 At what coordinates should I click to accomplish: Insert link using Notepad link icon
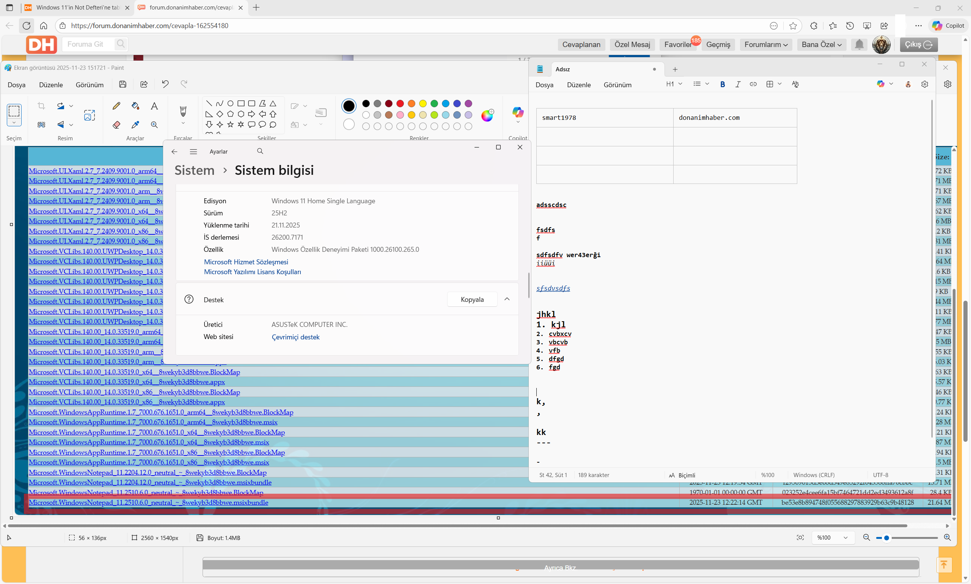coord(753,84)
